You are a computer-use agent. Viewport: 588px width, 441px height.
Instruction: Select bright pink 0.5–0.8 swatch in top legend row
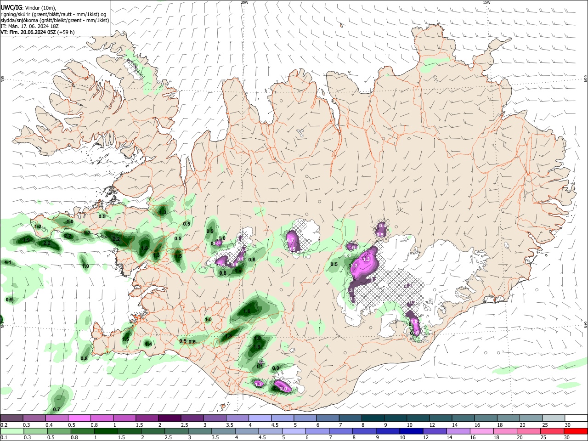pos(79,418)
